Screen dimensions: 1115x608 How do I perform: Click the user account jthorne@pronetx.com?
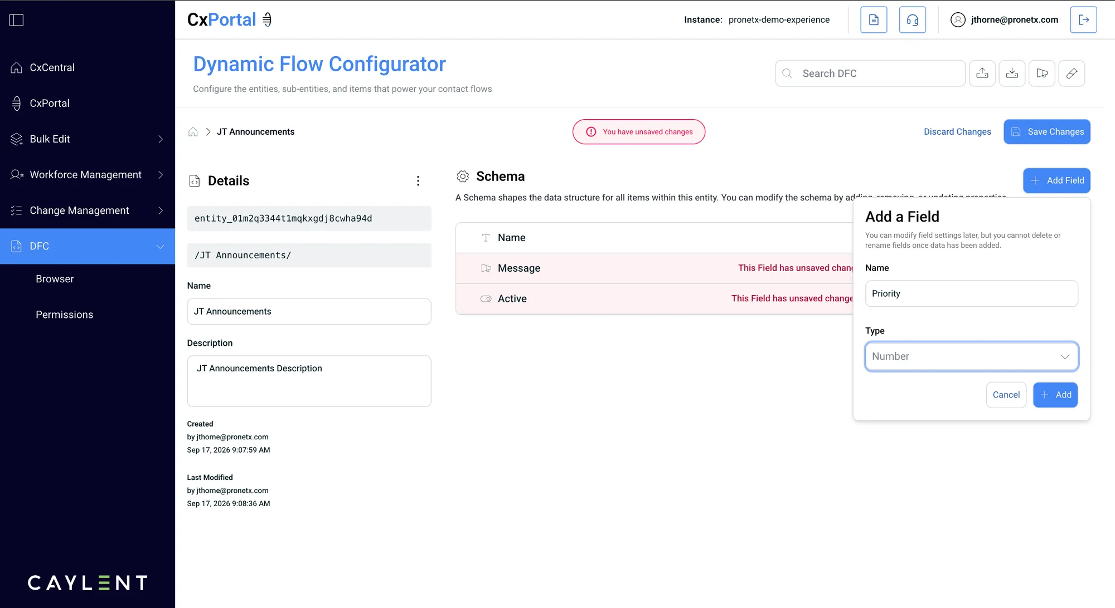coord(1005,20)
